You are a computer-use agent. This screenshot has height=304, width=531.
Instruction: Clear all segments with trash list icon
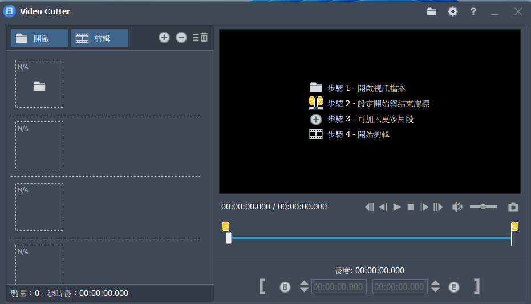[x=201, y=38]
